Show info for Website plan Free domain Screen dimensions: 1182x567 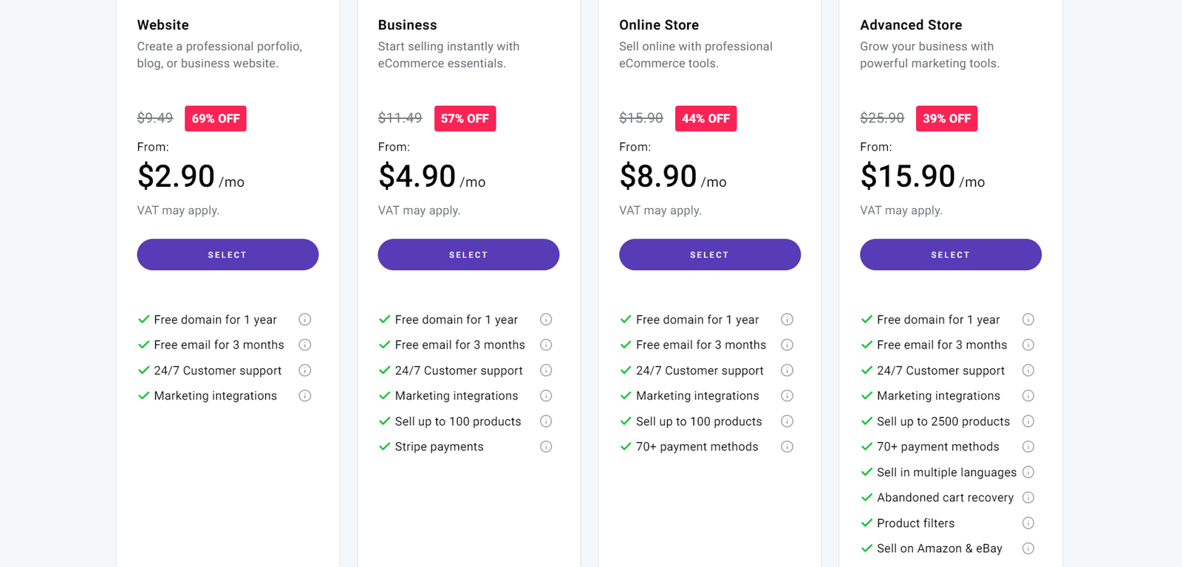pos(304,320)
